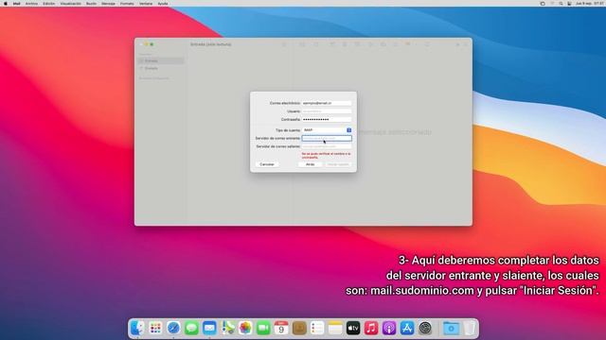Image resolution: width=606 pixels, height=340 pixels.
Task: Click the Atrás button
Action: (310, 164)
